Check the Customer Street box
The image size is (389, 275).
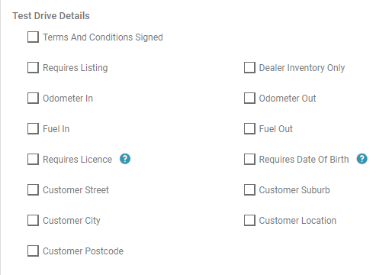click(33, 189)
